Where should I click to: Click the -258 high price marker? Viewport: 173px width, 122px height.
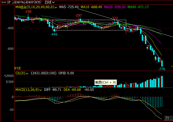pyautogui.click(x=28, y=12)
